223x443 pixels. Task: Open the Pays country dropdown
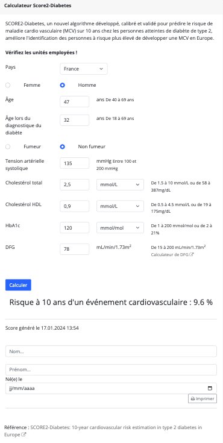(84, 69)
